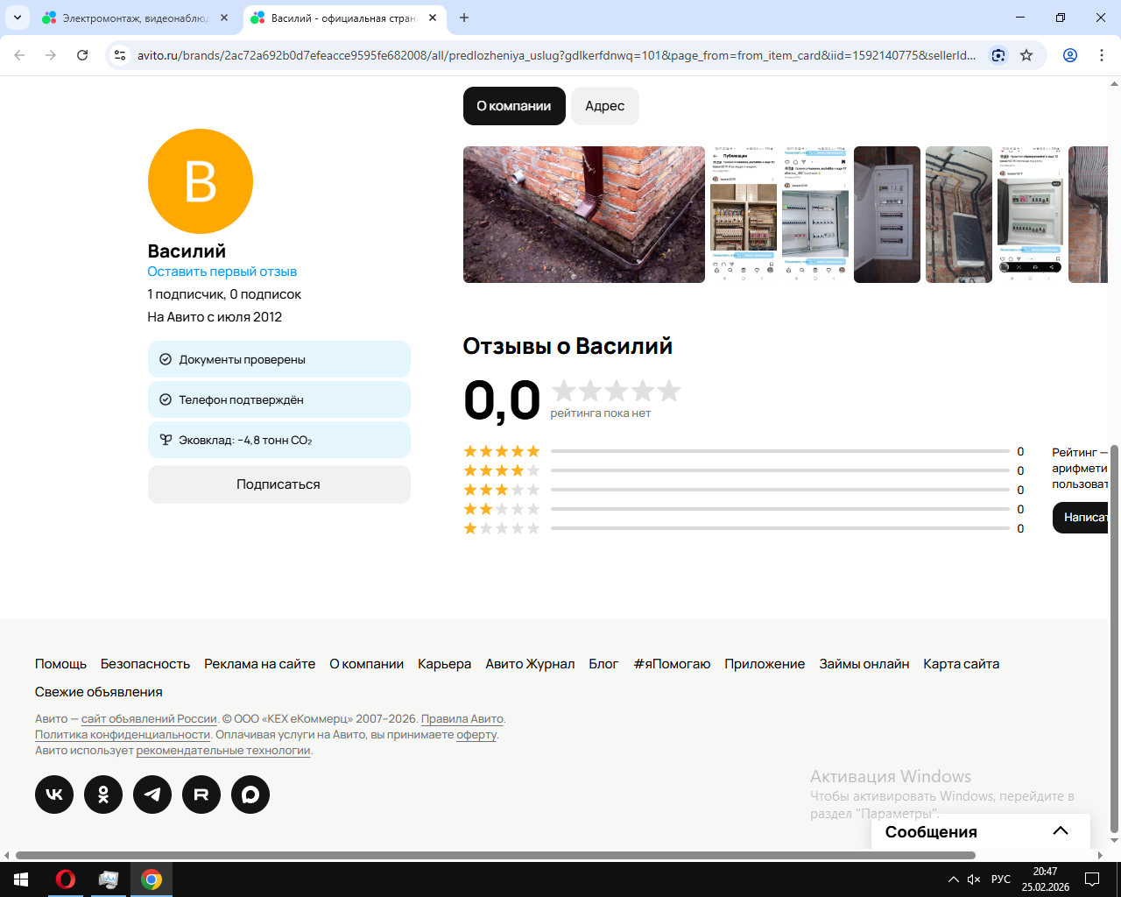Click the Написать button
The height and width of the screenshot is (897, 1121).
pos(1081,518)
